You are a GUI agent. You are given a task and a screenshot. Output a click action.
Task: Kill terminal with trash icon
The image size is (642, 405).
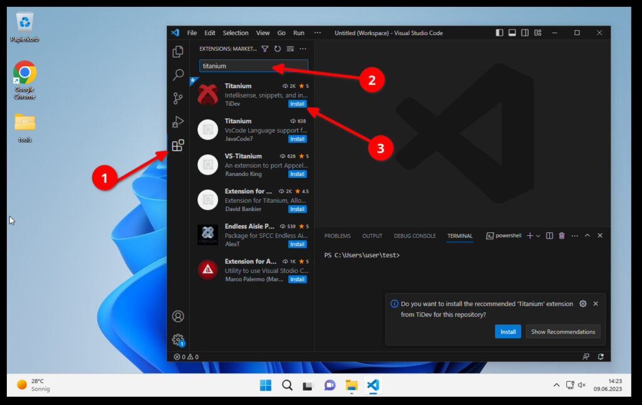pos(562,236)
